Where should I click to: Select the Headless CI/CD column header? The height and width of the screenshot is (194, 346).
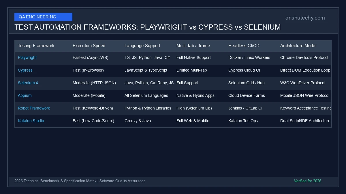point(244,46)
